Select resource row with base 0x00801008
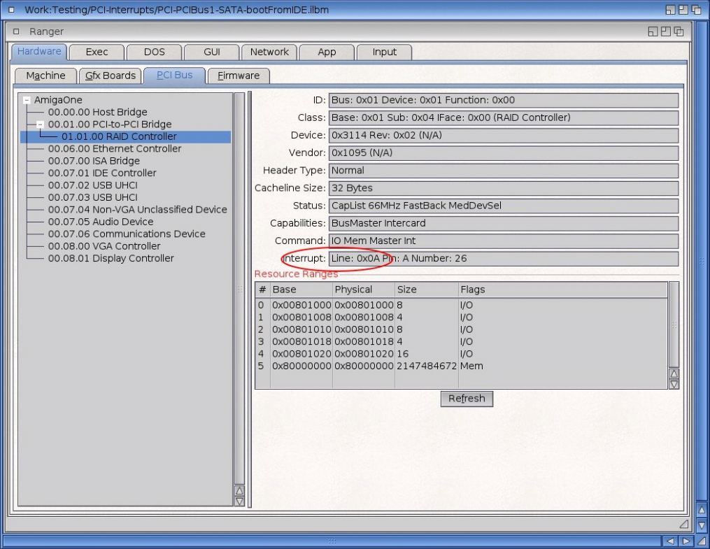Image resolution: width=710 pixels, height=549 pixels. [462, 318]
